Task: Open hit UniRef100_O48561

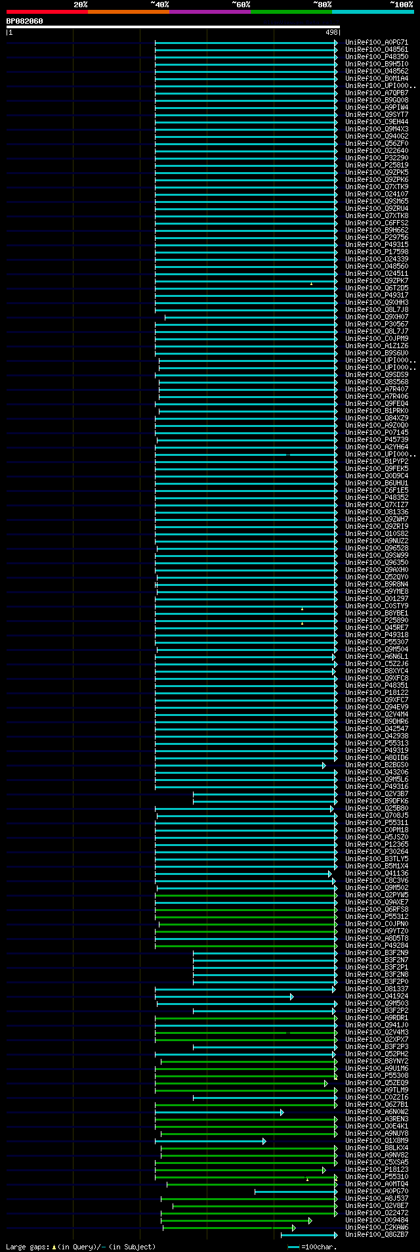Action: pyautogui.click(x=377, y=49)
